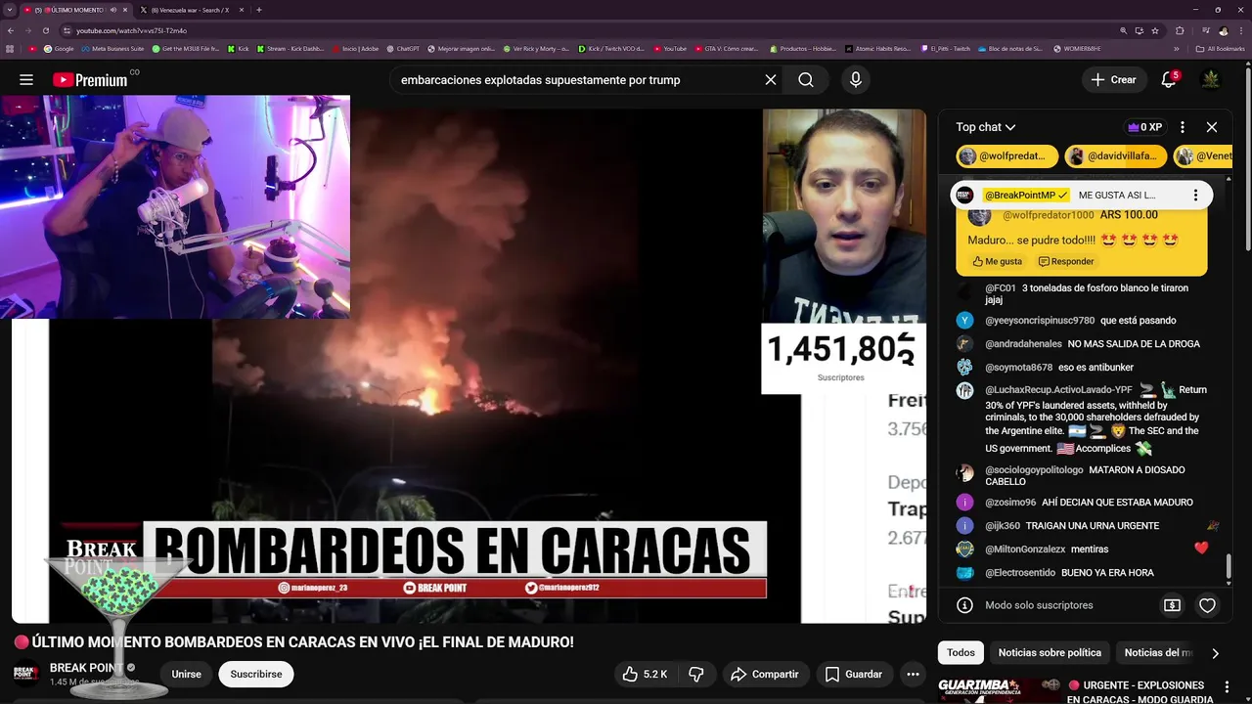Mute the YouTube tab audio icon

coord(112,10)
